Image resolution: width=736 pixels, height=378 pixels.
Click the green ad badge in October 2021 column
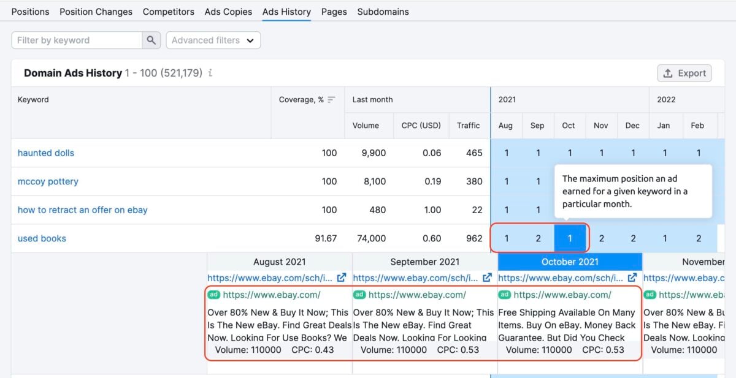pos(506,295)
